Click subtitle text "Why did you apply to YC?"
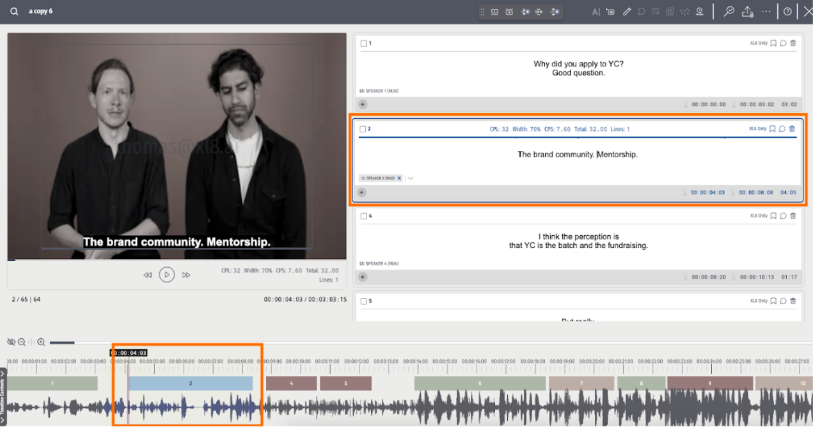 pyautogui.click(x=578, y=64)
